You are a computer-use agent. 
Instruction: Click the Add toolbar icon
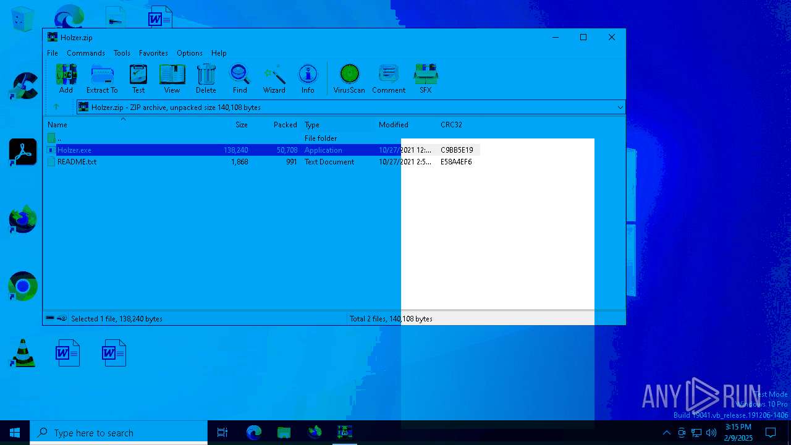(66, 78)
